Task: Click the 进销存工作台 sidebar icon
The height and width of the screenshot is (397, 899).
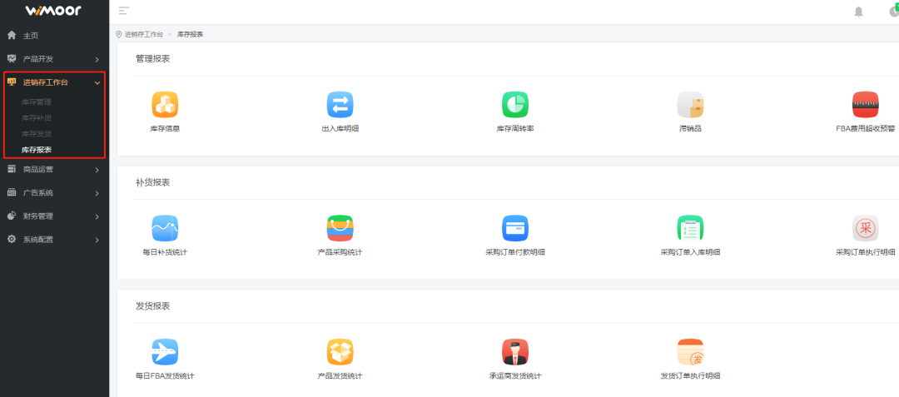Action: (x=12, y=82)
